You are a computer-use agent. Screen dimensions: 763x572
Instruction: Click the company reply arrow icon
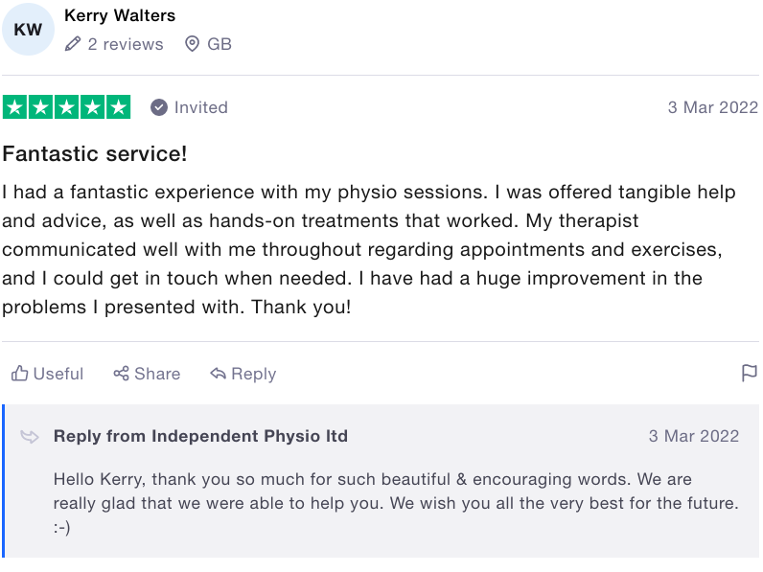[30, 436]
